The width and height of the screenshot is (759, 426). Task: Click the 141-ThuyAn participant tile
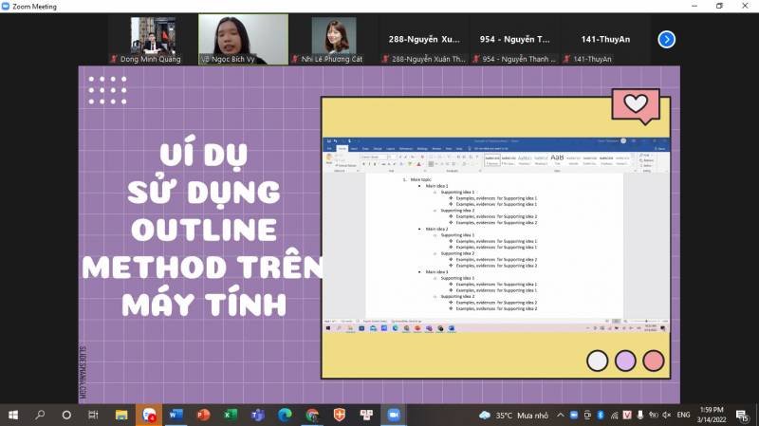click(x=607, y=39)
